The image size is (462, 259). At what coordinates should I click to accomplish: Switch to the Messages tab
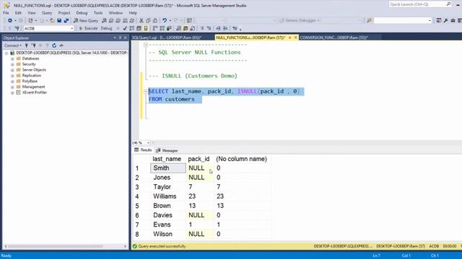167,150
